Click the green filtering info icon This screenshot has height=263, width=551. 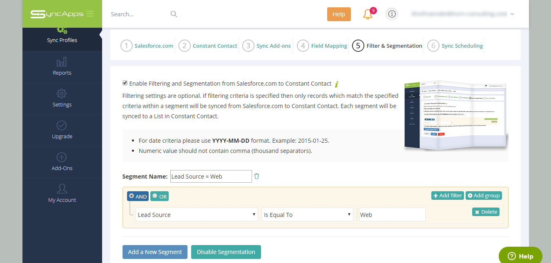click(337, 84)
